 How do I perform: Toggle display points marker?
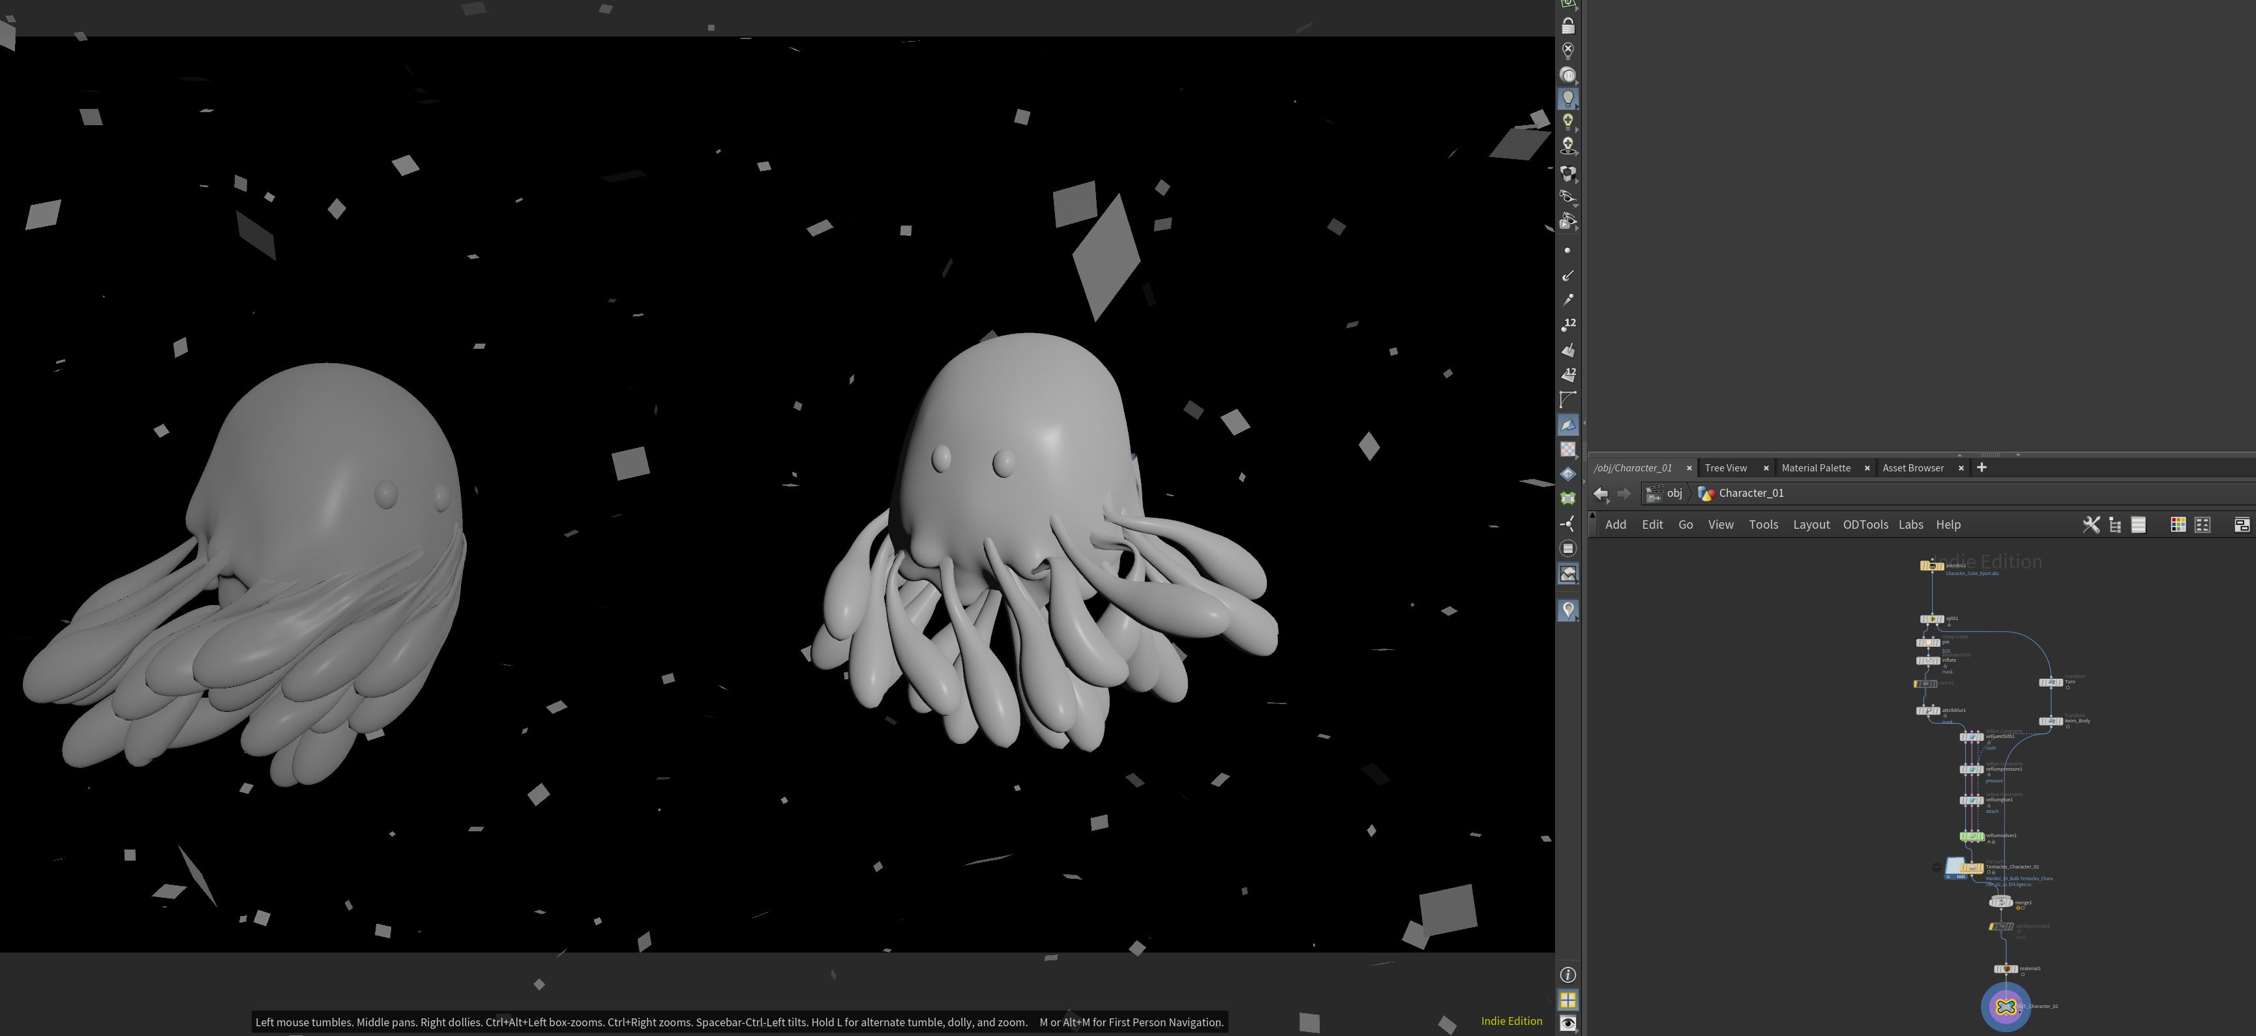point(1567,250)
